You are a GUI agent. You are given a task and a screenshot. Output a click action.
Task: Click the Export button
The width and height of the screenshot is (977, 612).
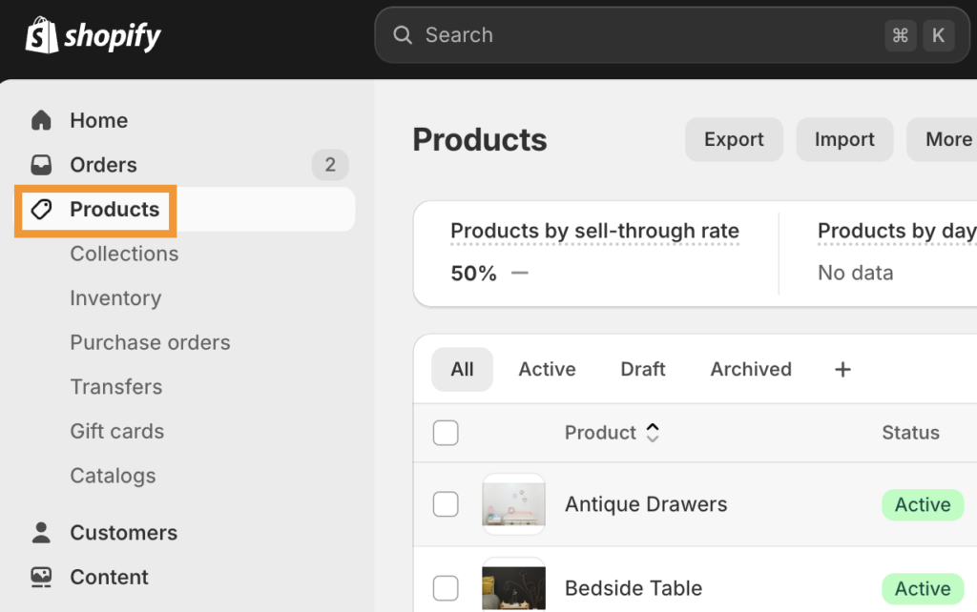pos(734,139)
